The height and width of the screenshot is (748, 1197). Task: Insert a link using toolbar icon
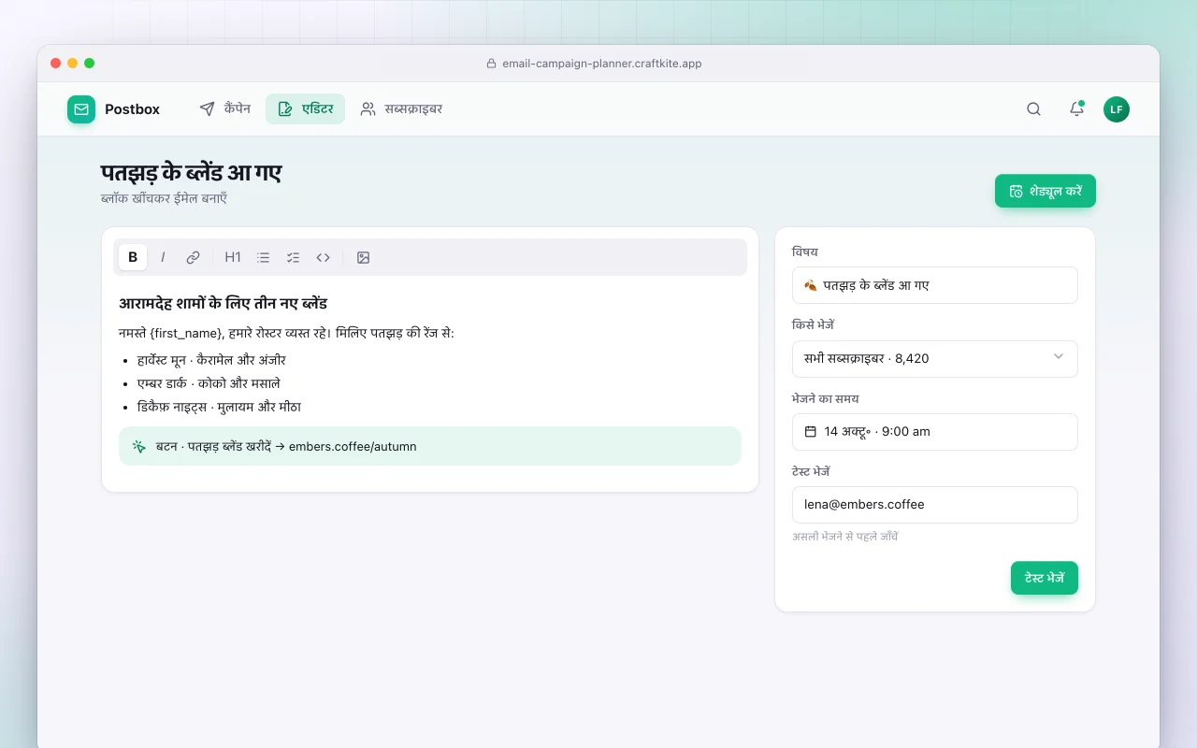click(x=193, y=257)
